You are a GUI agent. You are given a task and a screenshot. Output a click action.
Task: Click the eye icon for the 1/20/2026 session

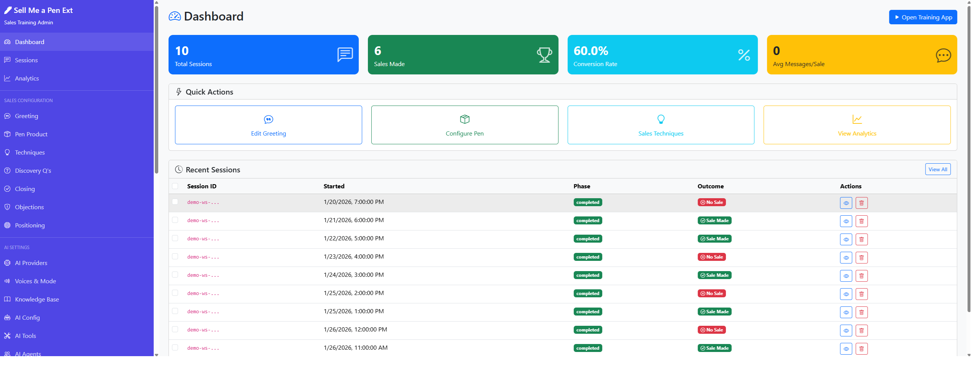(x=846, y=203)
